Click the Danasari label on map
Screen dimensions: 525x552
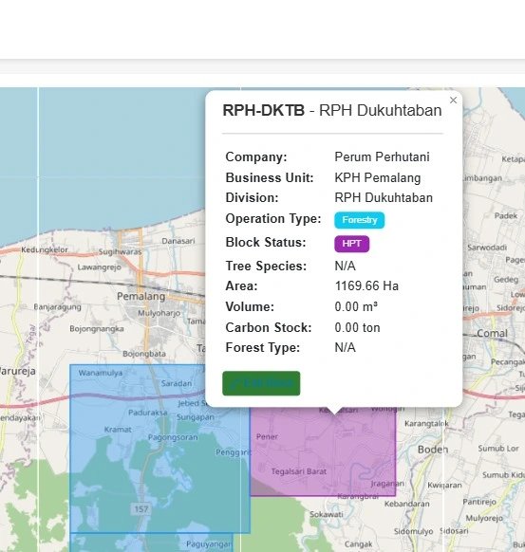pyautogui.click(x=178, y=241)
